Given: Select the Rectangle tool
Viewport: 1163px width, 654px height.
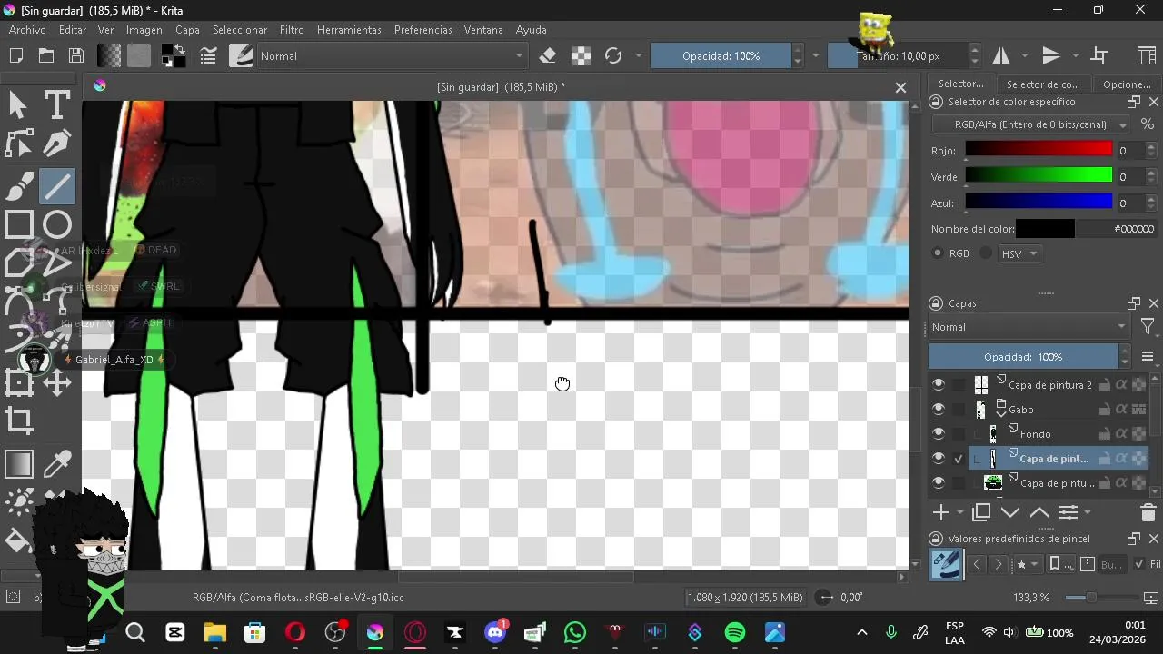Looking at the screenshot, I should point(18,224).
